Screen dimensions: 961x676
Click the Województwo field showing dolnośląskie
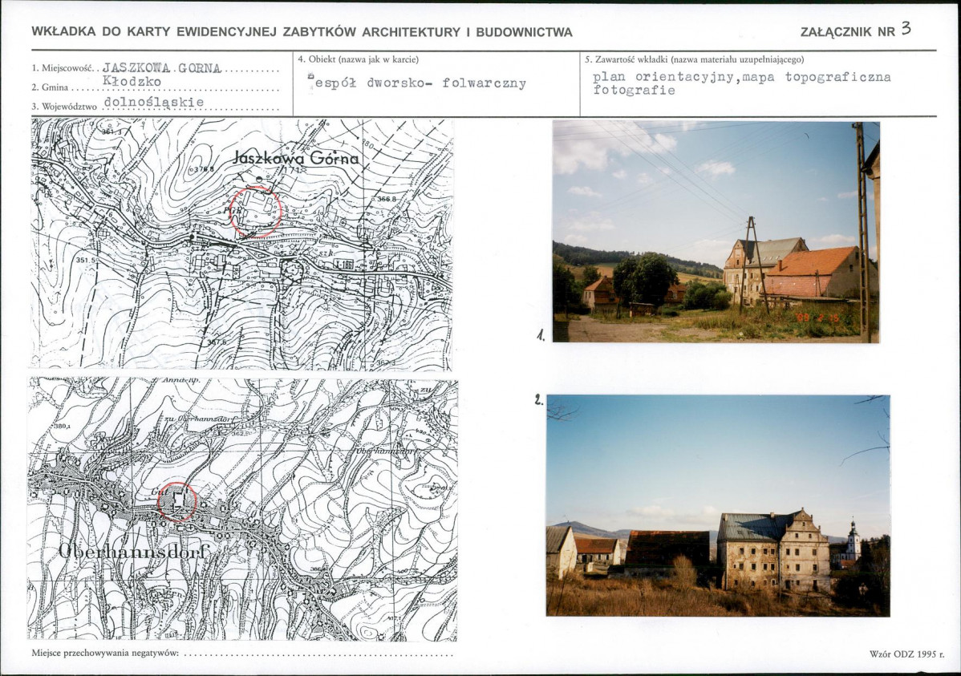tap(154, 102)
